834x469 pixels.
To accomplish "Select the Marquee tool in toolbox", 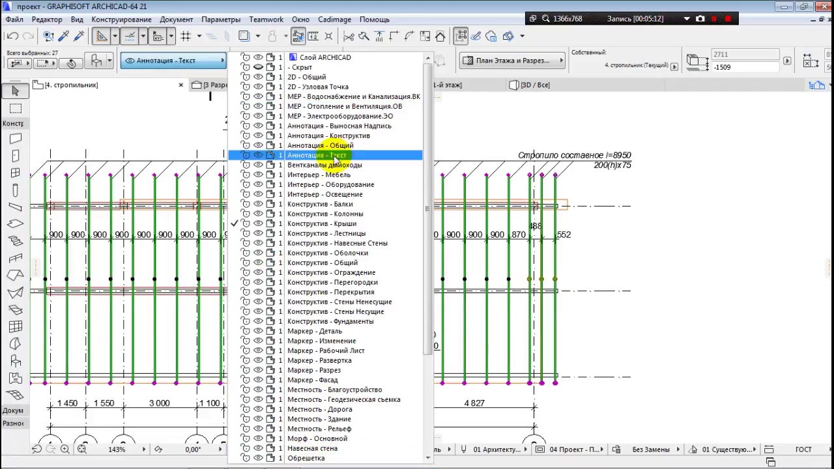I will [x=16, y=108].
